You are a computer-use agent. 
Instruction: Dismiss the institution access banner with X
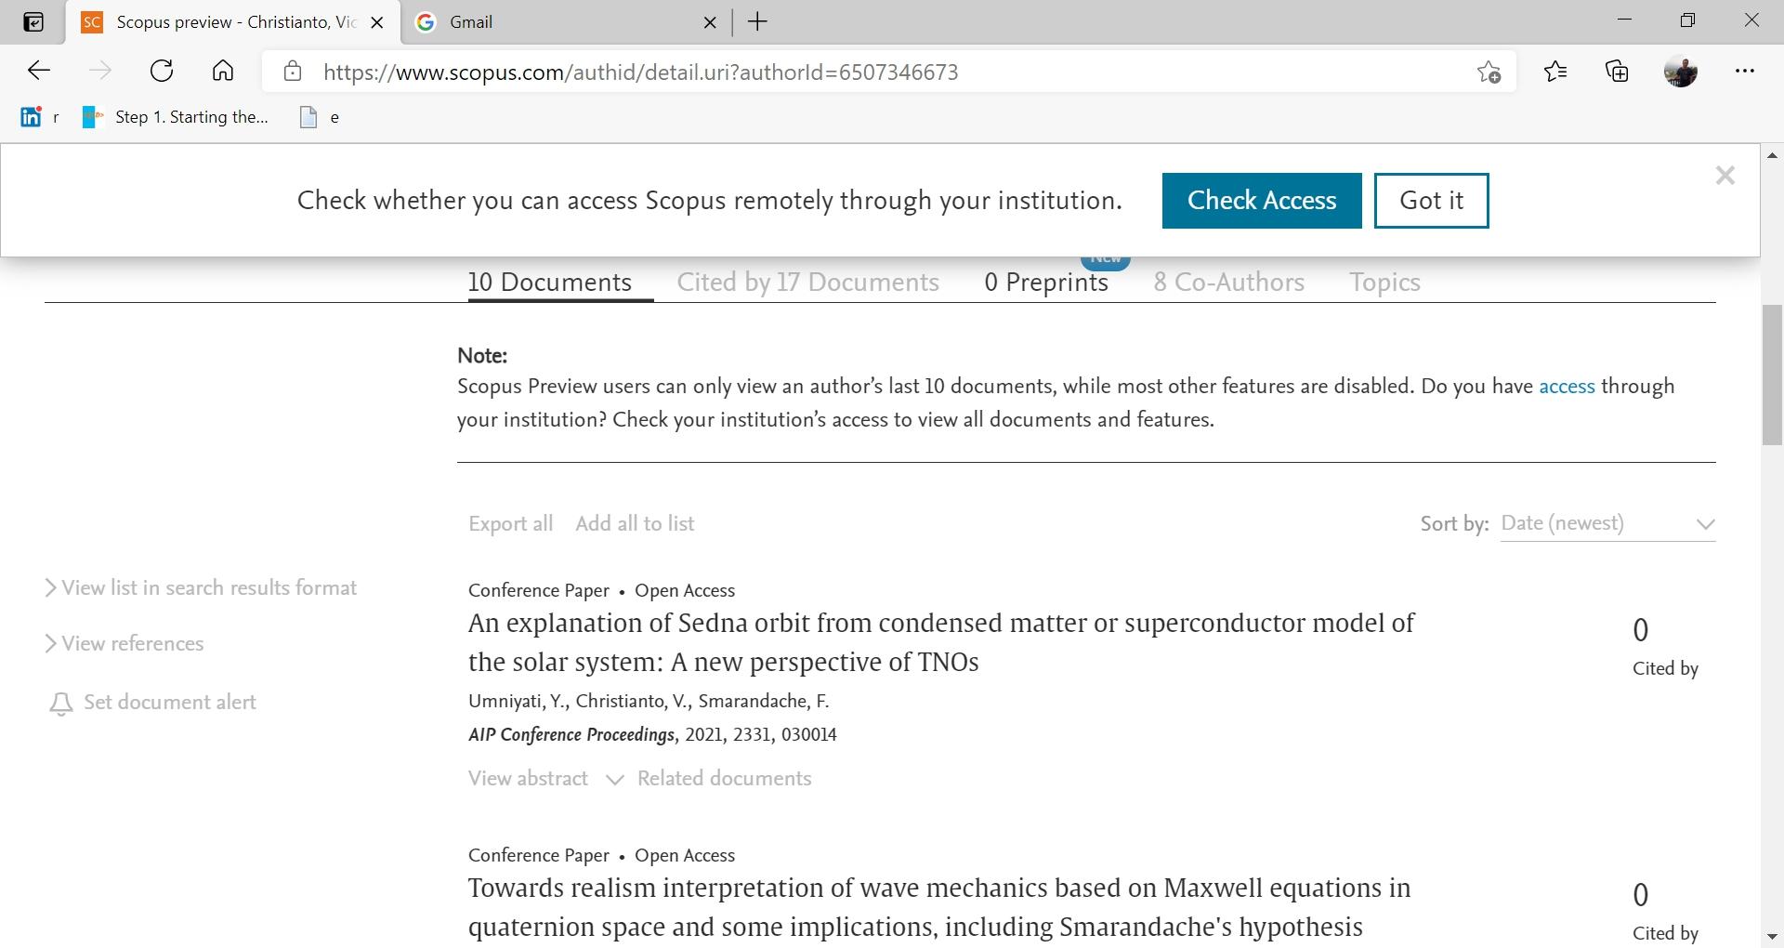(1725, 176)
